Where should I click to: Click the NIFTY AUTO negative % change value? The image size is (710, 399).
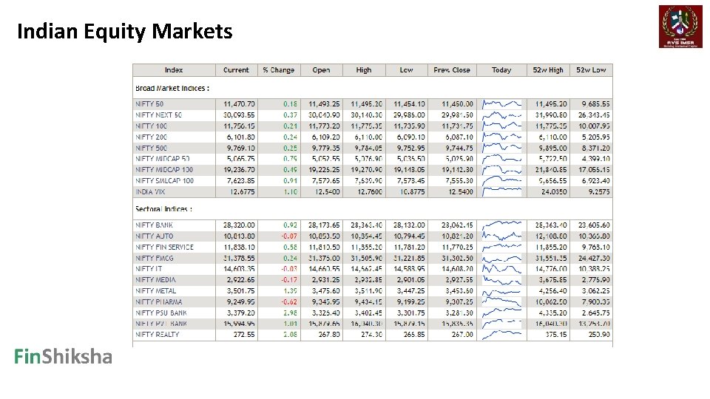coord(288,236)
